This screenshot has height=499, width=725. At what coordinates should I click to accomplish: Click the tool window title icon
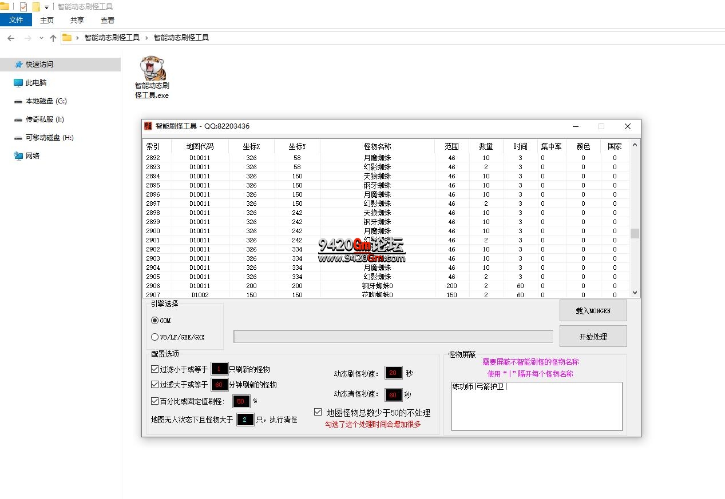[x=148, y=126]
